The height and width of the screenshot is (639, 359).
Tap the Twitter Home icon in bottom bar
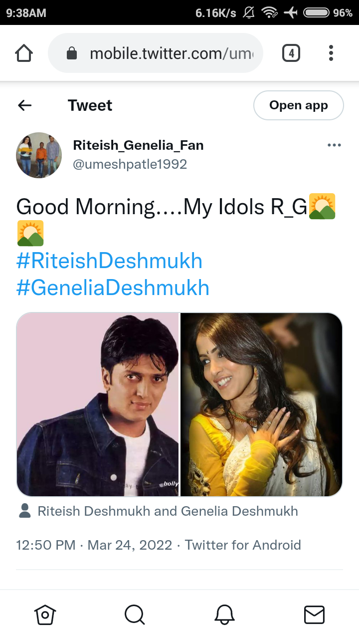coord(45,615)
